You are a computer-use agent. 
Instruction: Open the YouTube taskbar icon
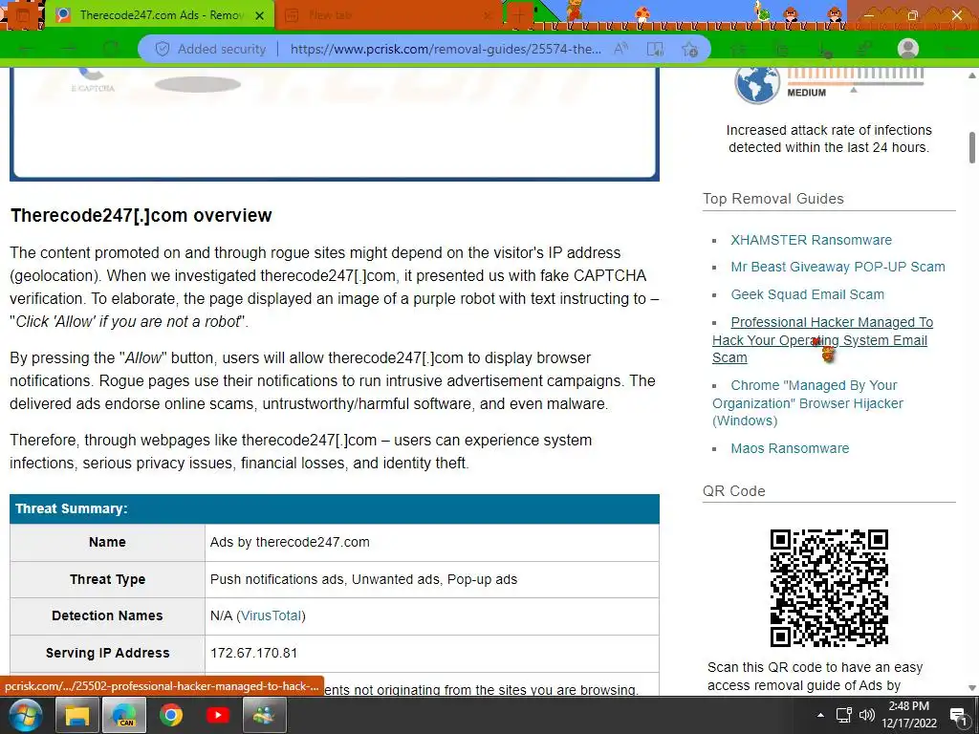pos(217,715)
